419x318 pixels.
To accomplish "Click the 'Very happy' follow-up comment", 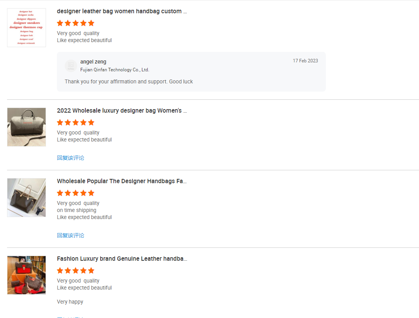I will click(x=70, y=302).
